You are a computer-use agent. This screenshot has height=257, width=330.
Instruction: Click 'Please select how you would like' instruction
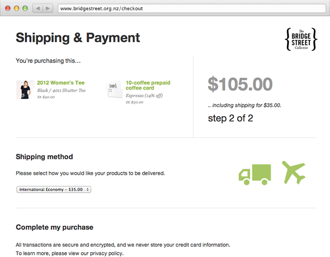(90, 173)
